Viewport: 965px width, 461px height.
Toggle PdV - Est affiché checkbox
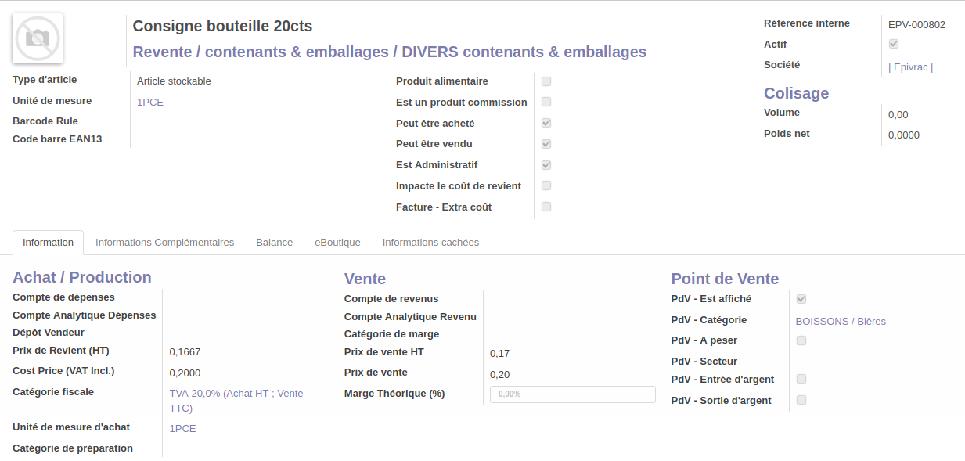point(801,299)
